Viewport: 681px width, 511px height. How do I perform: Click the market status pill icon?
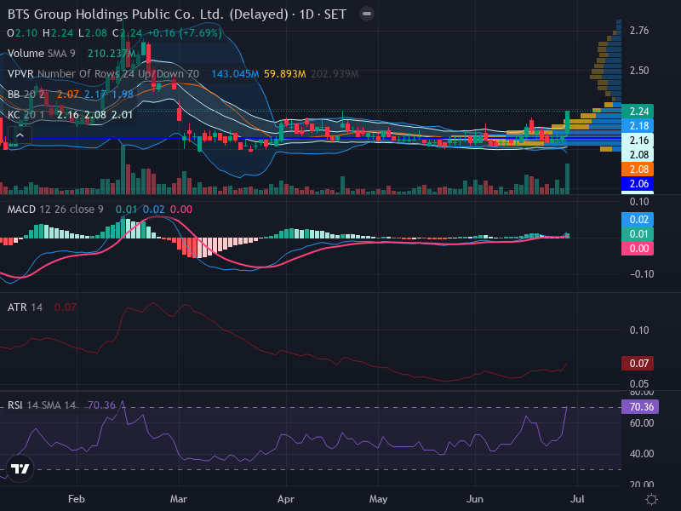point(367,14)
